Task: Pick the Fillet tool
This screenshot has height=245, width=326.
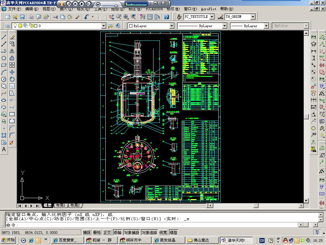Action: coord(12,135)
